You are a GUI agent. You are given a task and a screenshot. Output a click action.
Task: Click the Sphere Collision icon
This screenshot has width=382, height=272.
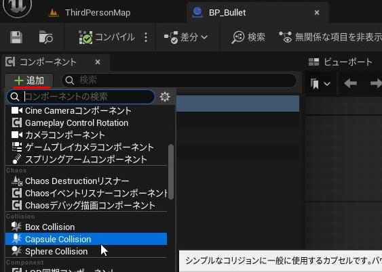point(16,251)
